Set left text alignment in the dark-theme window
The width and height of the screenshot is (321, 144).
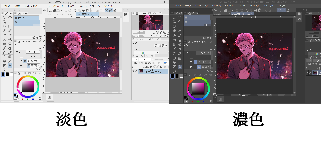click(199, 67)
